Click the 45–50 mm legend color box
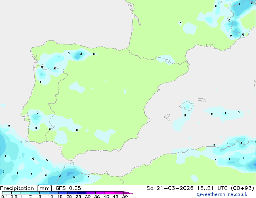Screen dimensions: 256x198 [119, 193]
